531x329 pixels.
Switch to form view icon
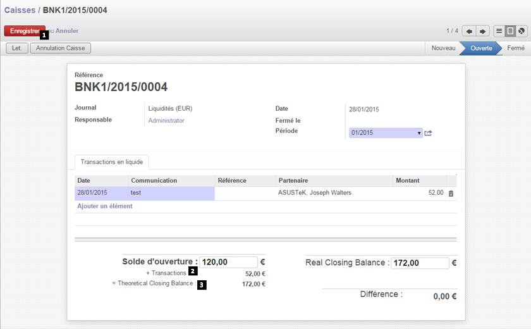coord(510,31)
